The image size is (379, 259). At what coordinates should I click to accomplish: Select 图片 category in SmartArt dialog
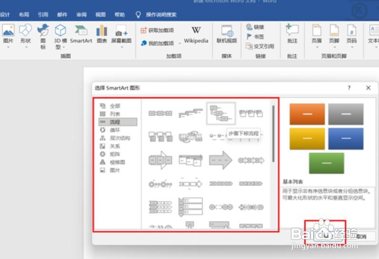point(118,170)
